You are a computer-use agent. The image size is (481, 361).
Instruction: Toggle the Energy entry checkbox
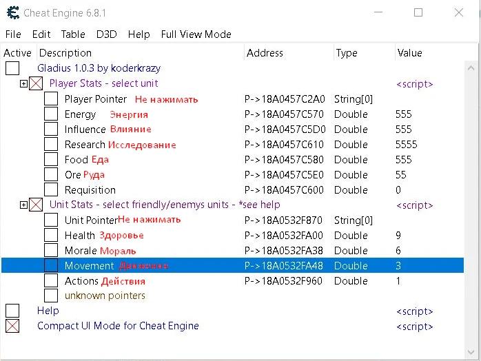(51, 114)
